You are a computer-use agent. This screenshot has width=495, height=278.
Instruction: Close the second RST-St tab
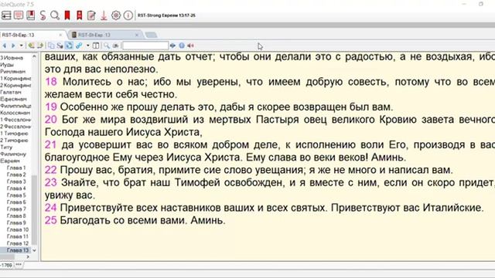(x=137, y=35)
